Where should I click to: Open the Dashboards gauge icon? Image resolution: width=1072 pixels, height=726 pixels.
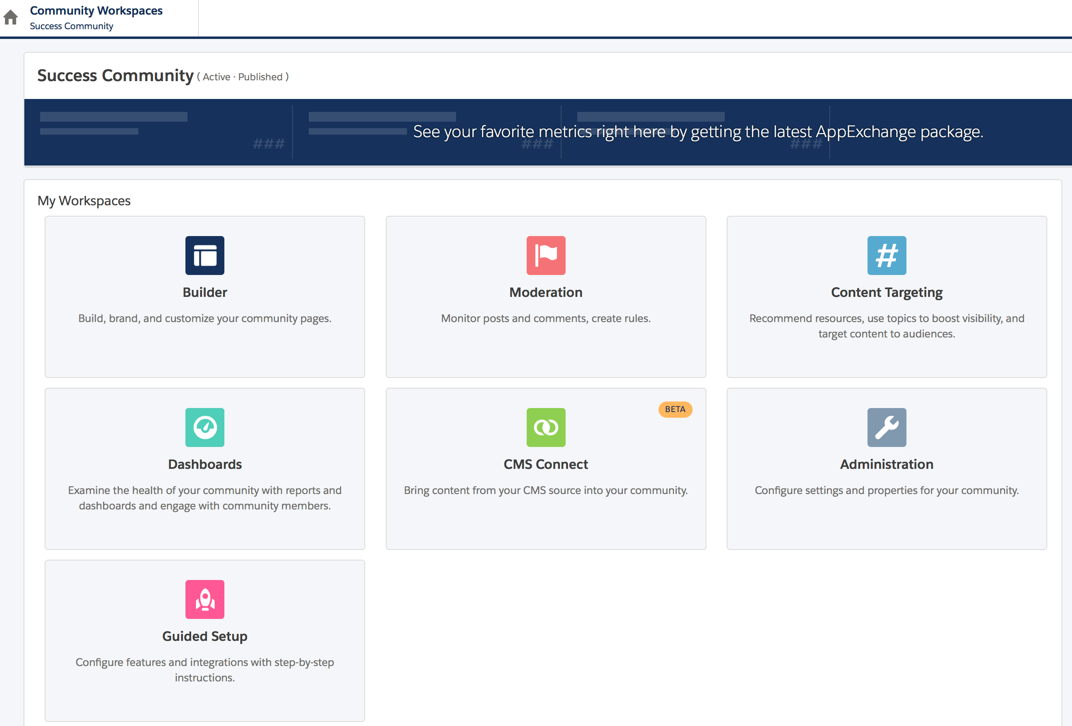point(205,427)
